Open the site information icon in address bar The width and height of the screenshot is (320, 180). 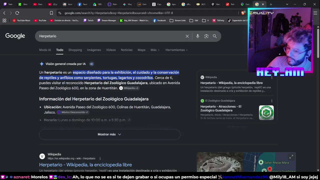59,13
